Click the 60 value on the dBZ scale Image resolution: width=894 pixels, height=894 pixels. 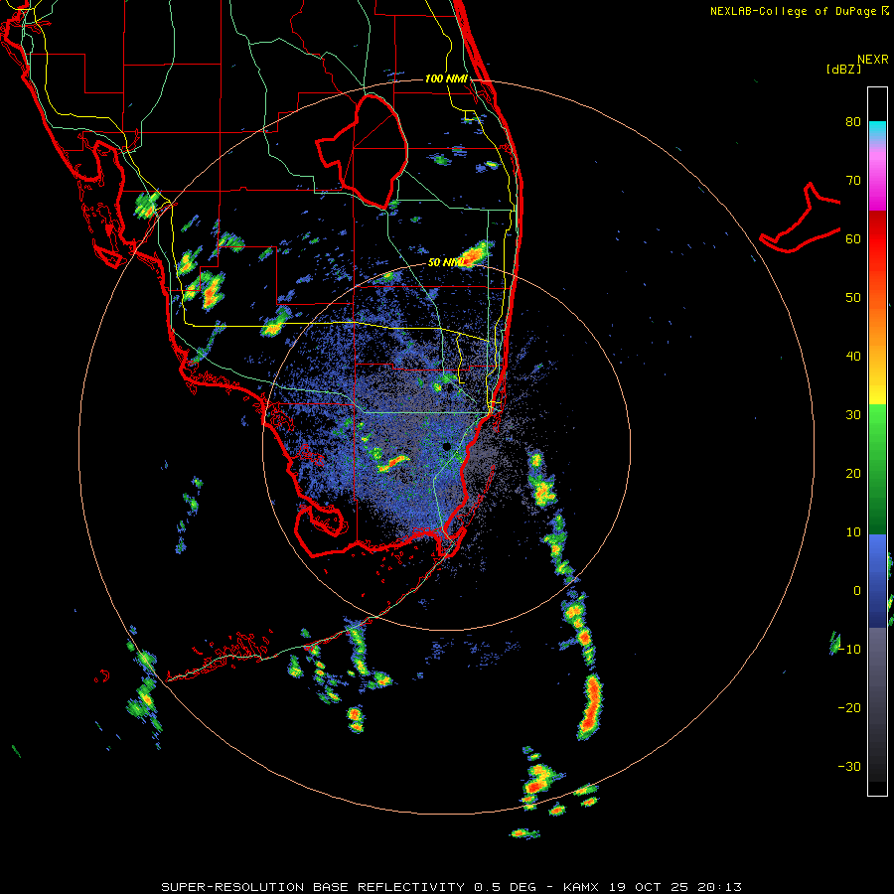853,239
